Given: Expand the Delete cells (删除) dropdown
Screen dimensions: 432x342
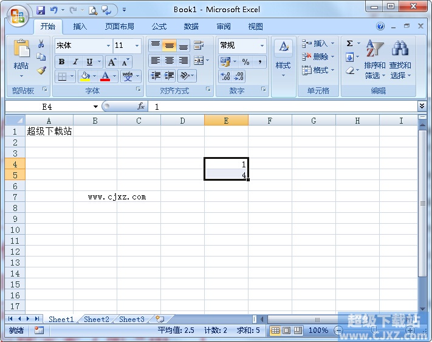Looking at the screenshot, I should (x=332, y=56).
